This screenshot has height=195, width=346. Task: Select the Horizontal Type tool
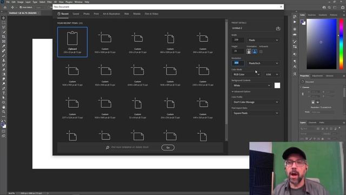pos(4,93)
